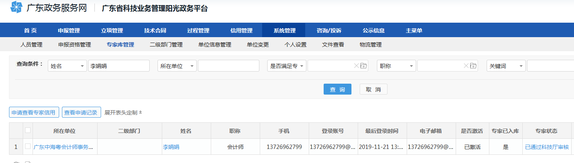The image size is (574, 163).
Task: Click the 广东政务服务网 snowflake logo icon
Action: pyautogui.click(x=16, y=7)
